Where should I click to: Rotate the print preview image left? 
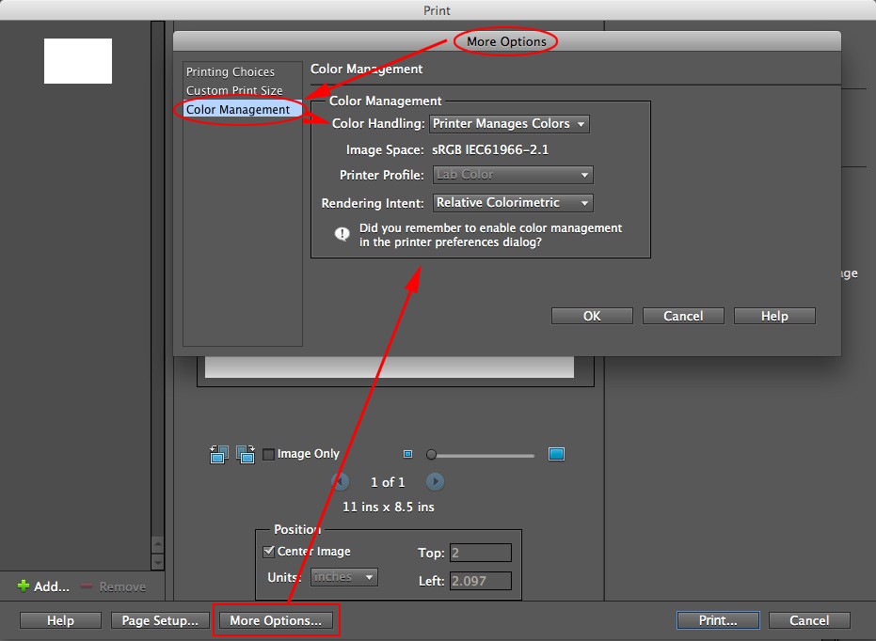click(x=218, y=454)
